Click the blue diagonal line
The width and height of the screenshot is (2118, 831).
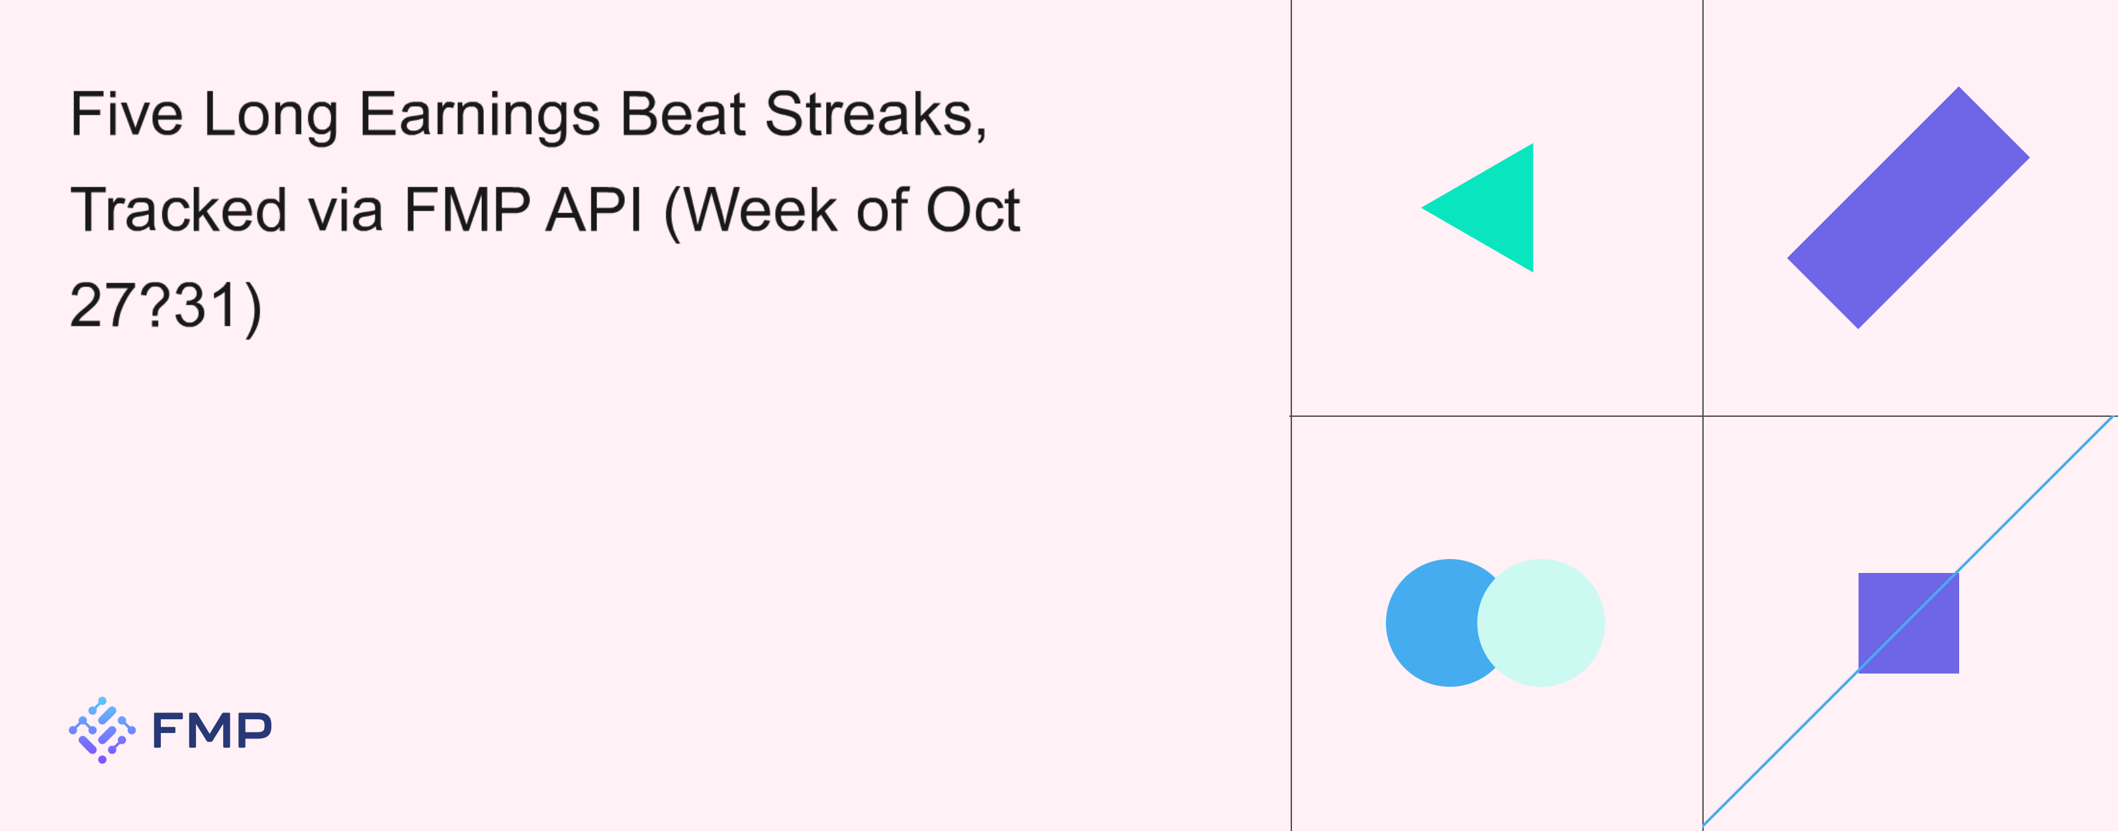[2031, 499]
